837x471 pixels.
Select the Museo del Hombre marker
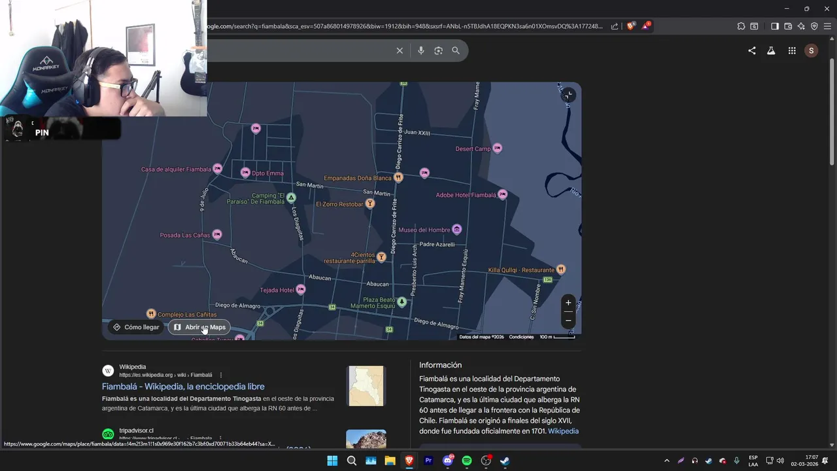(x=456, y=230)
